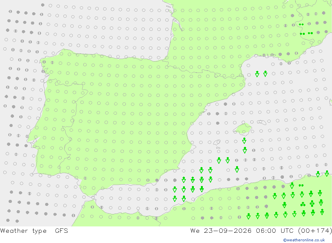Click on the Menorca island outline

click(262, 122)
